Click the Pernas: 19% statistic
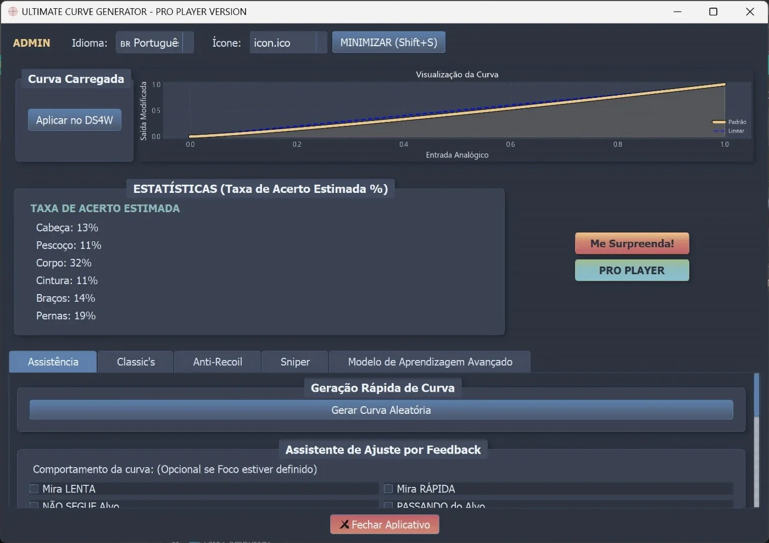 pos(66,315)
